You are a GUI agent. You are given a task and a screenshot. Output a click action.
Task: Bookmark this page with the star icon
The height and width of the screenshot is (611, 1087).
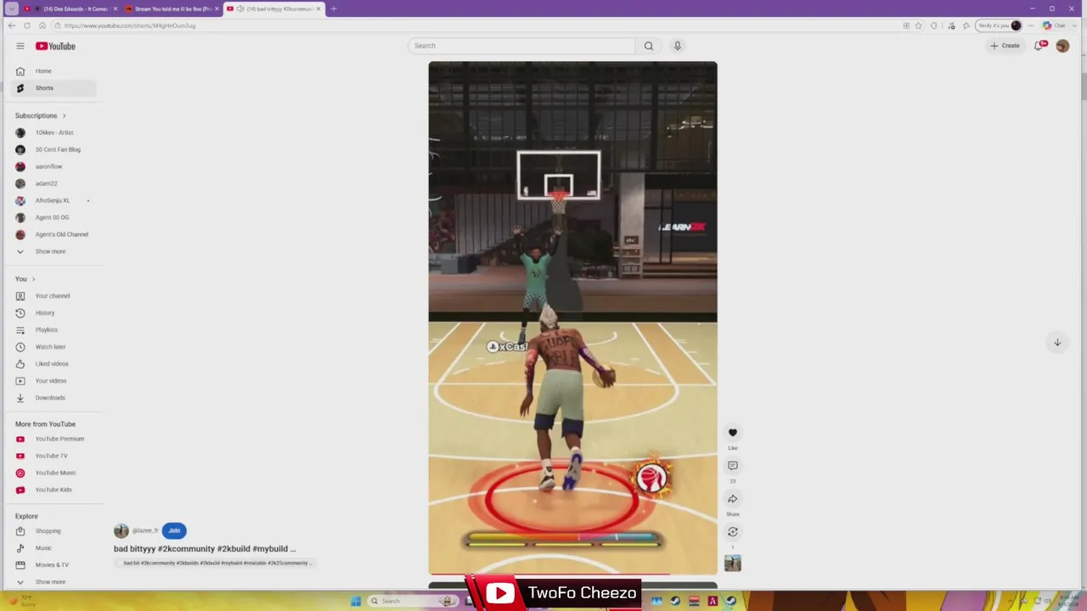pos(918,25)
